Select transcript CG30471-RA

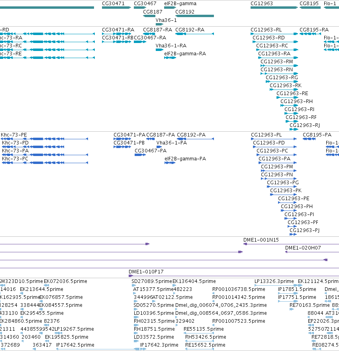click(x=118, y=30)
